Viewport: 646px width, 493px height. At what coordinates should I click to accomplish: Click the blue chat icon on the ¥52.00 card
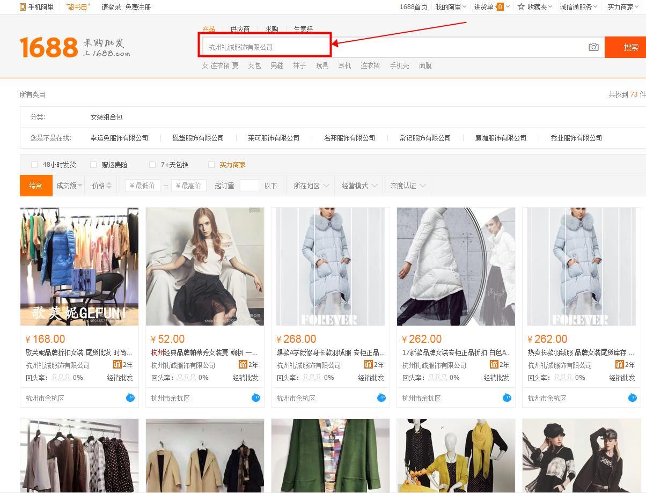coord(255,398)
